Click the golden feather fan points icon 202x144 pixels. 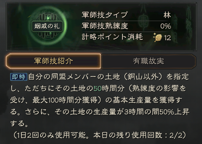point(158,37)
